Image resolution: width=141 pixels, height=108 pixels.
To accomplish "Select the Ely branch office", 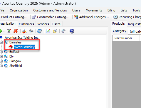I will pyautogui.click(x=11, y=56).
